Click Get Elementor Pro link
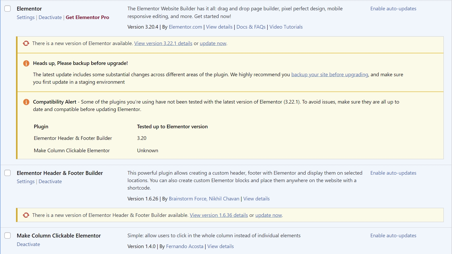452x254 pixels. click(x=87, y=18)
